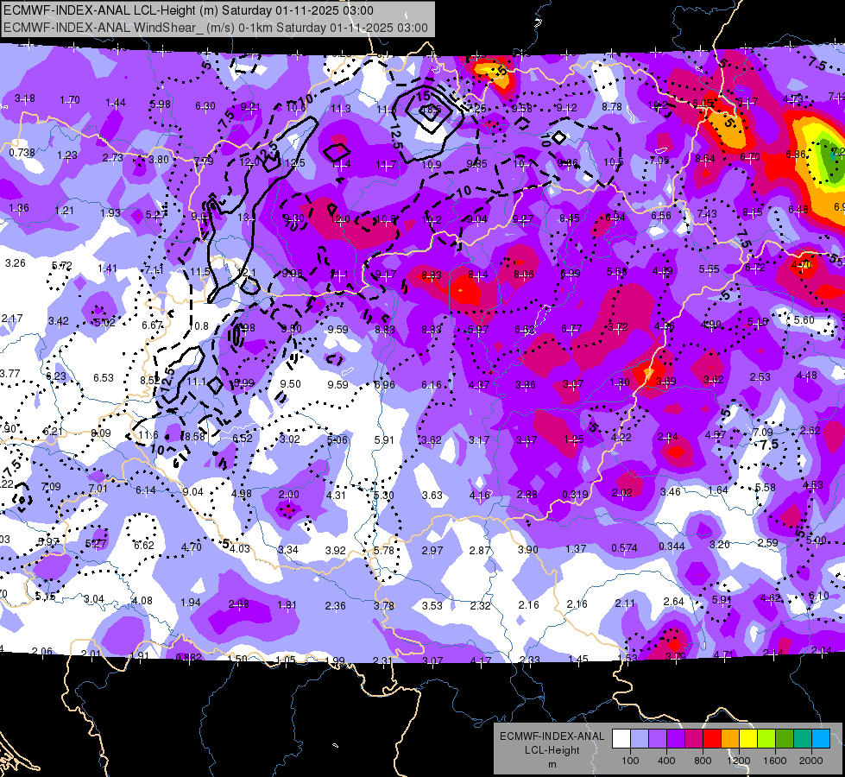
Task: Click the wind shear value 9.21
Action: pyautogui.click(x=250, y=107)
